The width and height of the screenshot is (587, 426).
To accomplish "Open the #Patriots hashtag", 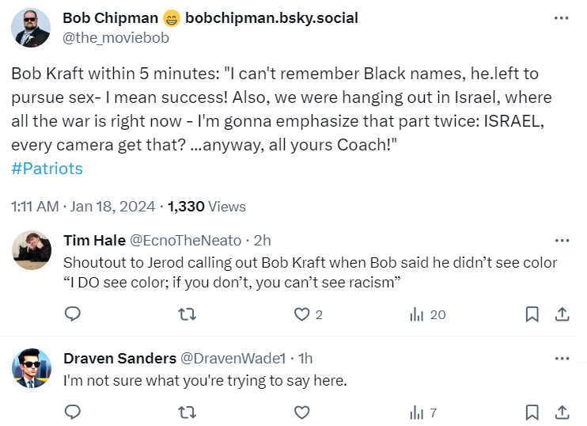I will (47, 168).
